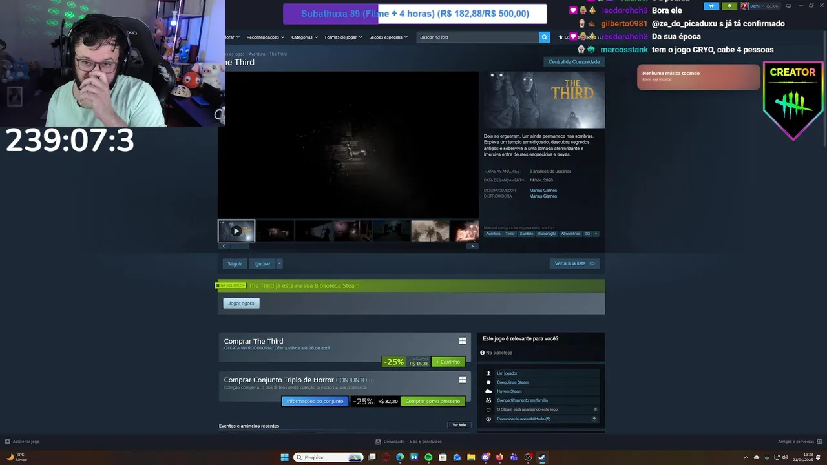Click Windows icon on The Third purchase
827x465 pixels.
pyautogui.click(x=463, y=341)
